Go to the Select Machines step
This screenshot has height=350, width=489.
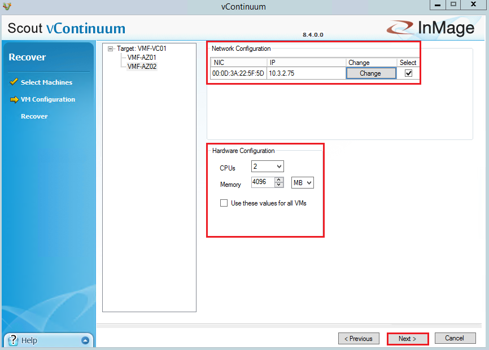coord(46,82)
